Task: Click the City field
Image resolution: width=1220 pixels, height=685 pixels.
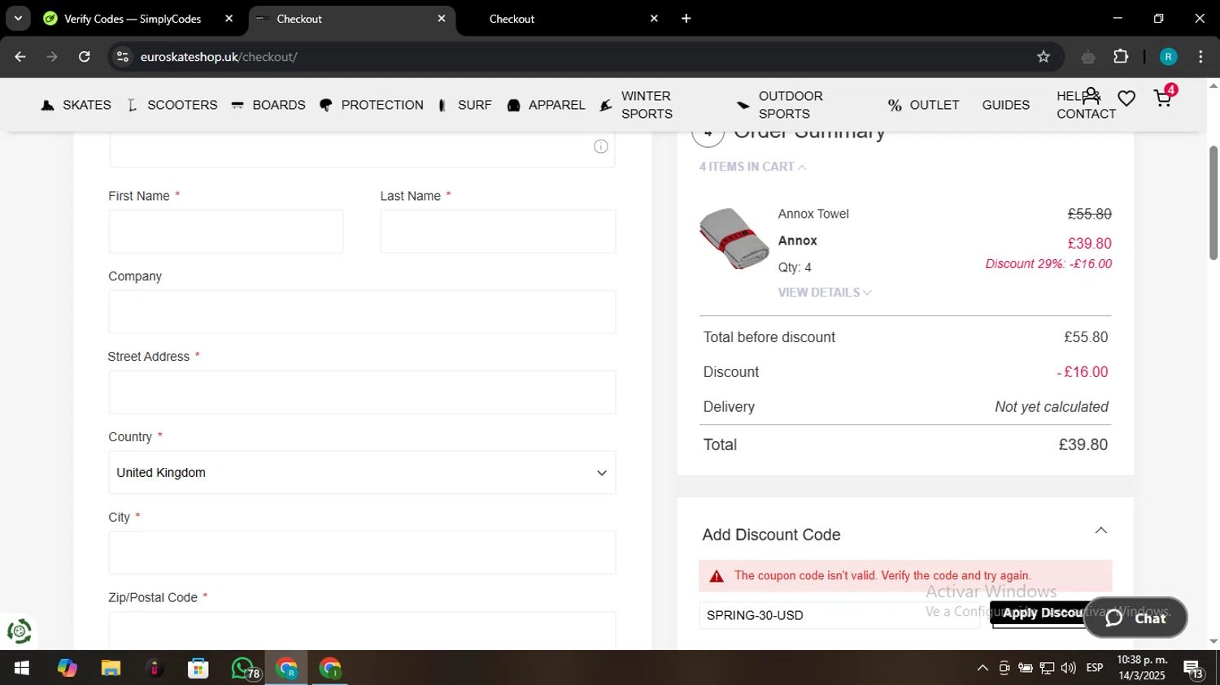Action: (x=362, y=553)
